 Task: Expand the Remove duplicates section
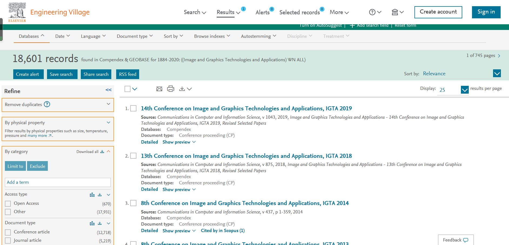click(x=108, y=104)
